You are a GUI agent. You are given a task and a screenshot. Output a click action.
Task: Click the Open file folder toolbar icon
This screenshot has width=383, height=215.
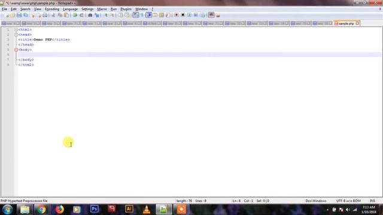coord(12,15)
